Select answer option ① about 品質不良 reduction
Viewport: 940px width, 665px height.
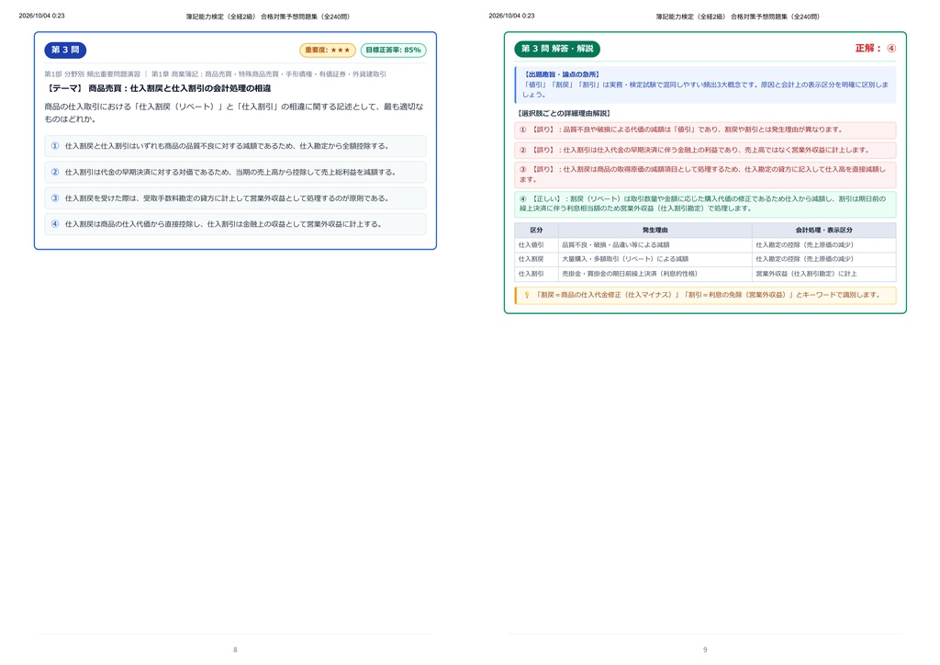pos(235,146)
